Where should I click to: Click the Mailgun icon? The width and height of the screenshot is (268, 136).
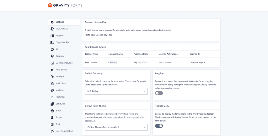click(52, 90)
